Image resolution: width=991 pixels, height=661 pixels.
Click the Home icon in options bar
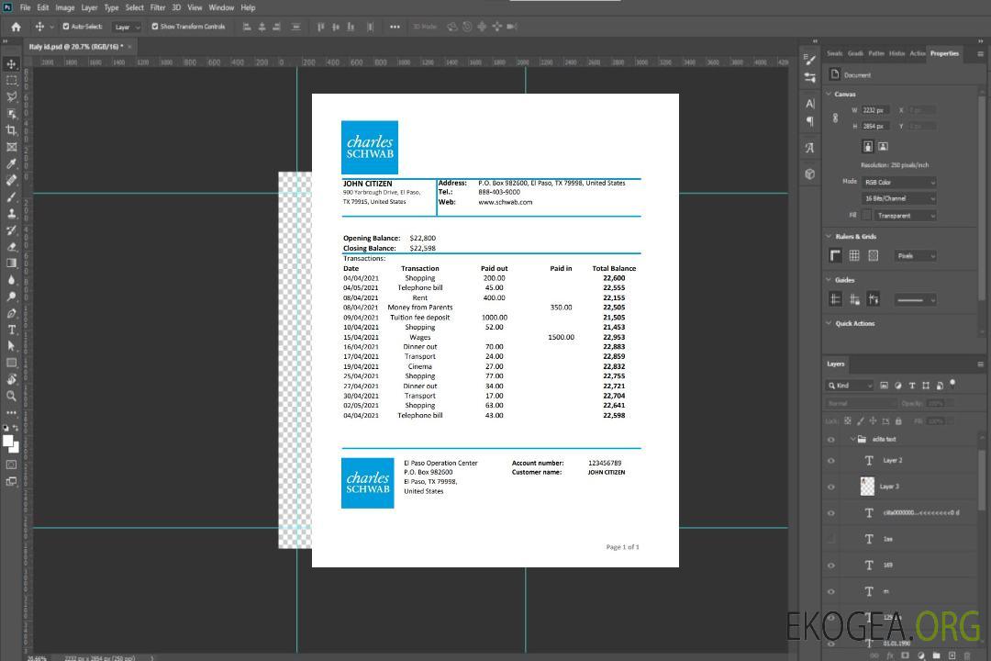(x=16, y=27)
